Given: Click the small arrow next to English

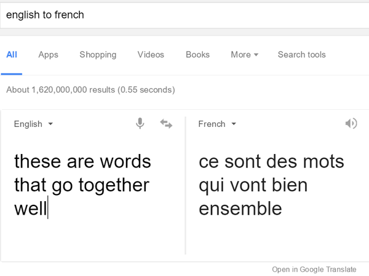Looking at the screenshot, I should click(x=50, y=124).
